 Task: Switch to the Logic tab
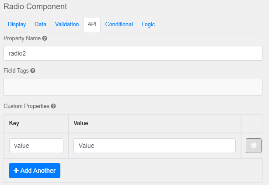[x=148, y=24]
